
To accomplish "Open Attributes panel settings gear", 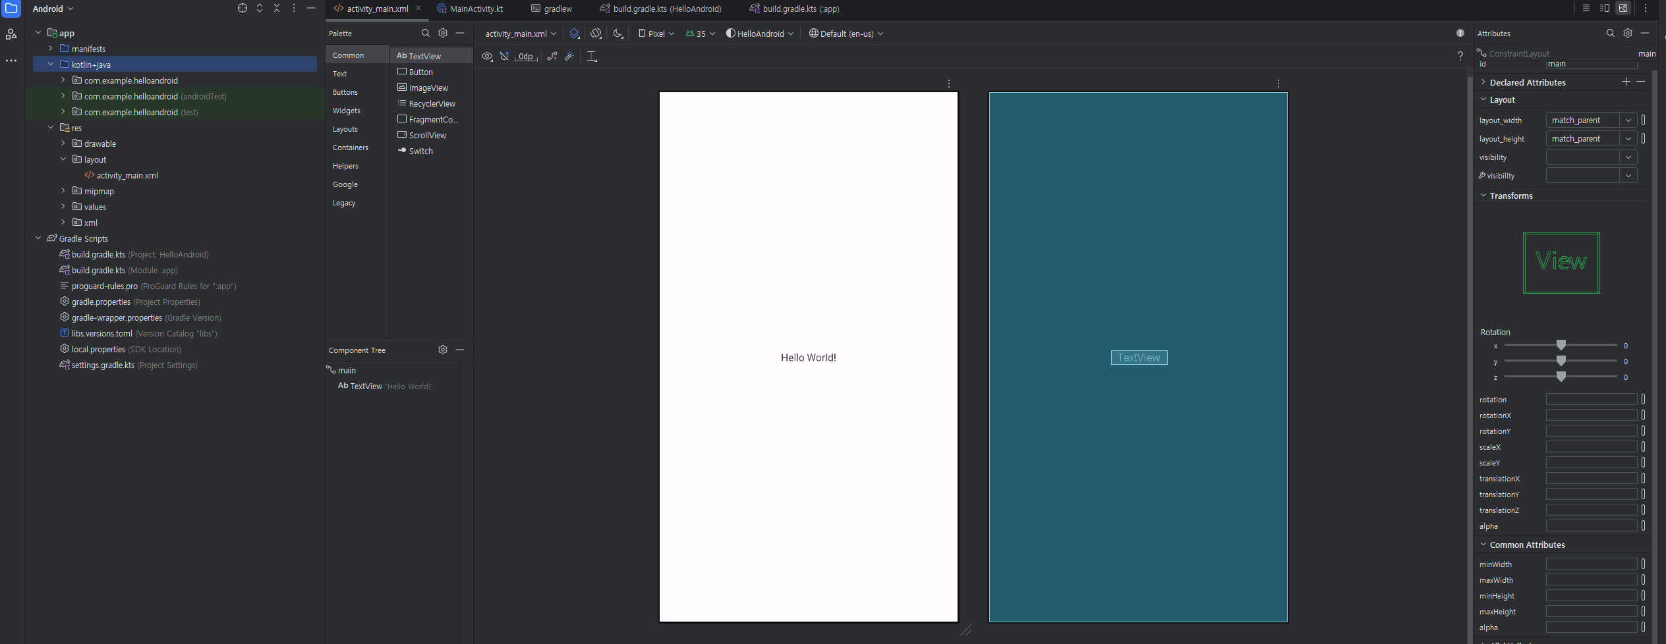I will (x=1628, y=33).
